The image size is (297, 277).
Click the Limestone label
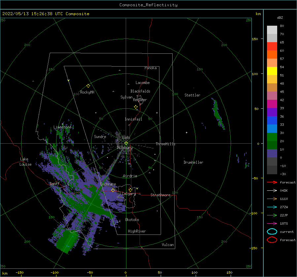[62, 127]
